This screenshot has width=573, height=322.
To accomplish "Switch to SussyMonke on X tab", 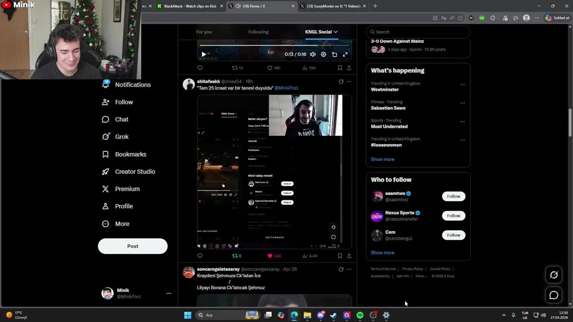I will tap(333, 6).
